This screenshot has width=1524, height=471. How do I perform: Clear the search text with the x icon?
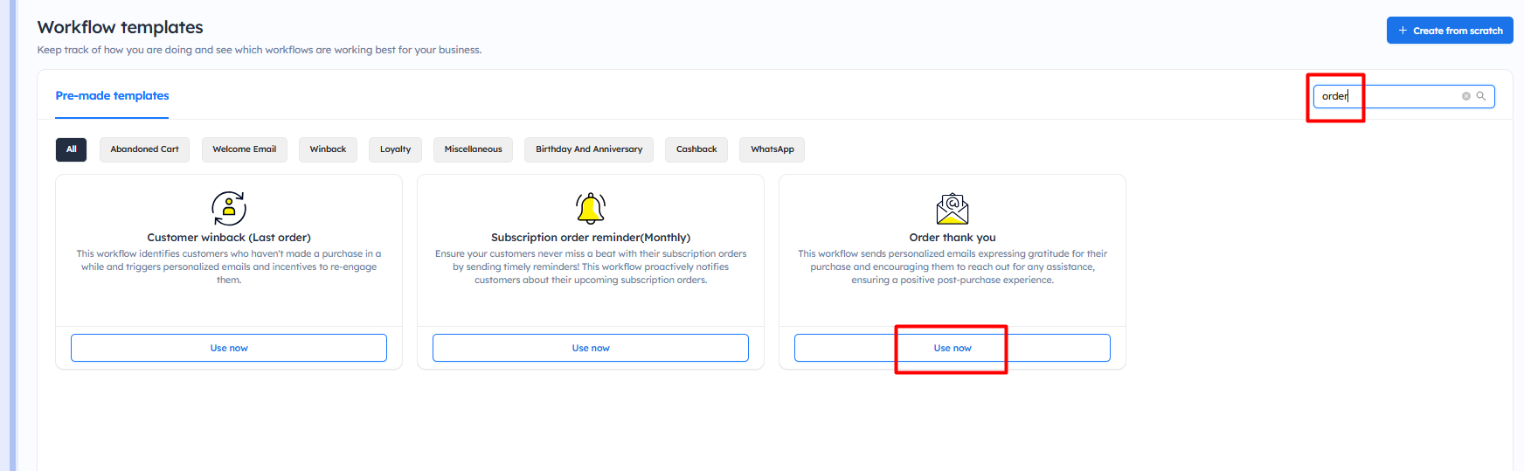(x=1466, y=96)
